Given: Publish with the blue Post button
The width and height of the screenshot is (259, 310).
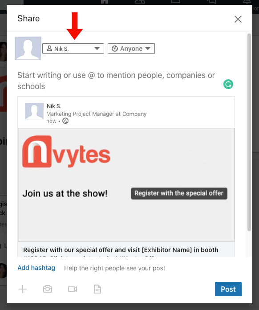Looking at the screenshot, I should (228, 289).
